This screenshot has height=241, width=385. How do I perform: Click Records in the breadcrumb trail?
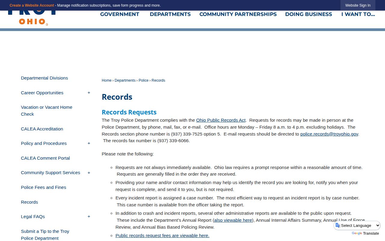click(158, 80)
